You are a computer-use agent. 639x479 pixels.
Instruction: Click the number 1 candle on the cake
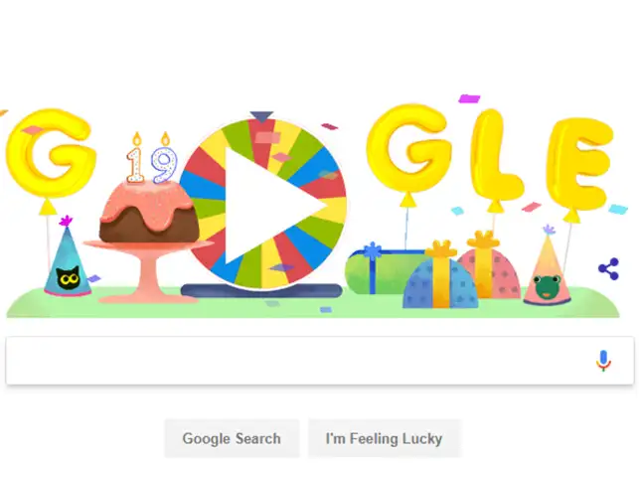(136, 159)
